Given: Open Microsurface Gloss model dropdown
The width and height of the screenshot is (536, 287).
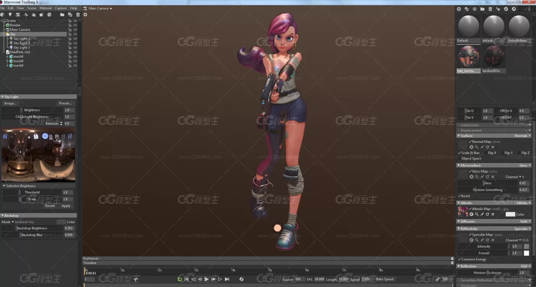Looking at the screenshot, I should (525, 165).
